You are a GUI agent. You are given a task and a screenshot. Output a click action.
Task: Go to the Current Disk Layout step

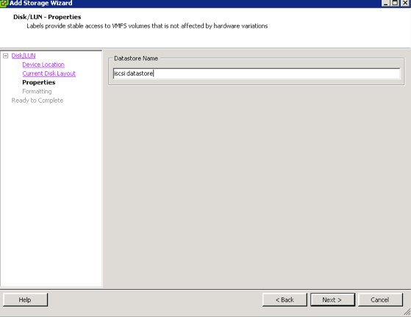[49, 73]
